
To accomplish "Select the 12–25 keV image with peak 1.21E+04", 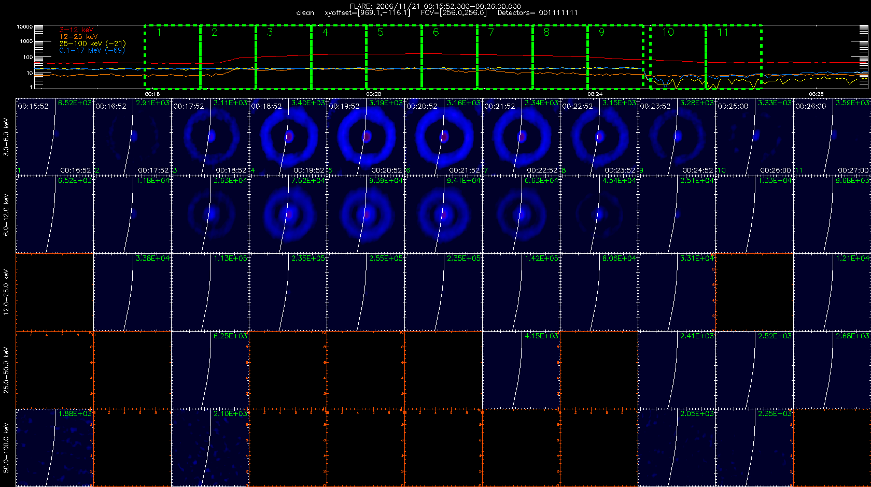I will click(x=832, y=292).
